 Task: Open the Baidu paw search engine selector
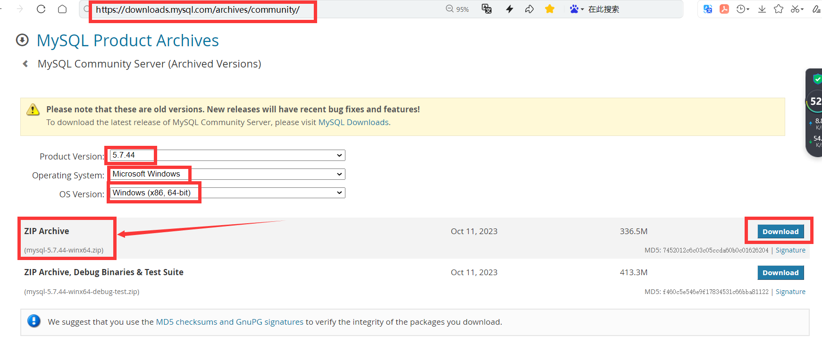(x=577, y=9)
